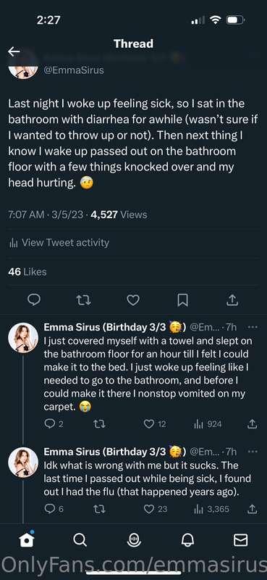View the 46 Likes list
The height and width of the screenshot is (580, 267).
click(27, 272)
